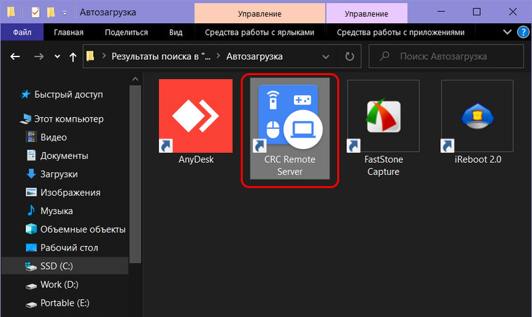
Task: Click the navigation pane scrollbar thumb
Action: 135,174
